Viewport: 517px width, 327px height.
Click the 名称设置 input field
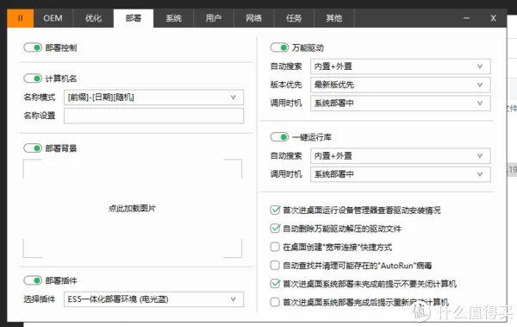pyautogui.click(x=153, y=116)
